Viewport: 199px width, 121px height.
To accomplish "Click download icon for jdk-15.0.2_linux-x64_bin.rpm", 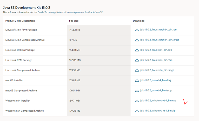I will (137, 60).
